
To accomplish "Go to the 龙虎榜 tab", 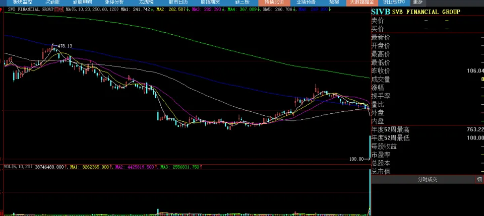I will [x=146, y=2].
